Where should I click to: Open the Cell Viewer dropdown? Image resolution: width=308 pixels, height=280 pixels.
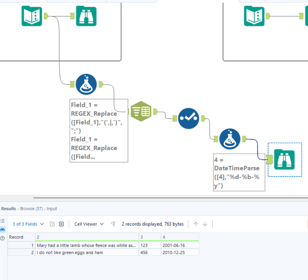pyautogui.click(x=89, y=224)
